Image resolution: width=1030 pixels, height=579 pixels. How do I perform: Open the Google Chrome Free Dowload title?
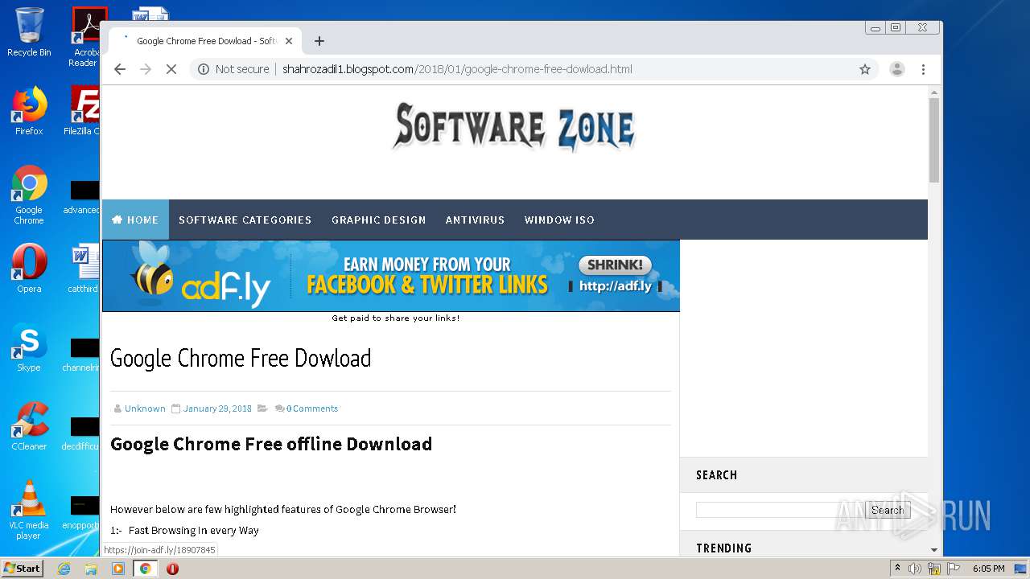coord(241,358)
